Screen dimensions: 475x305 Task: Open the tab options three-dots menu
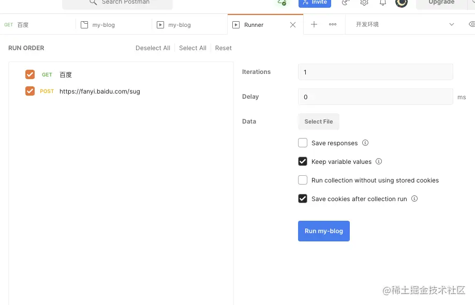pos(333,24)
